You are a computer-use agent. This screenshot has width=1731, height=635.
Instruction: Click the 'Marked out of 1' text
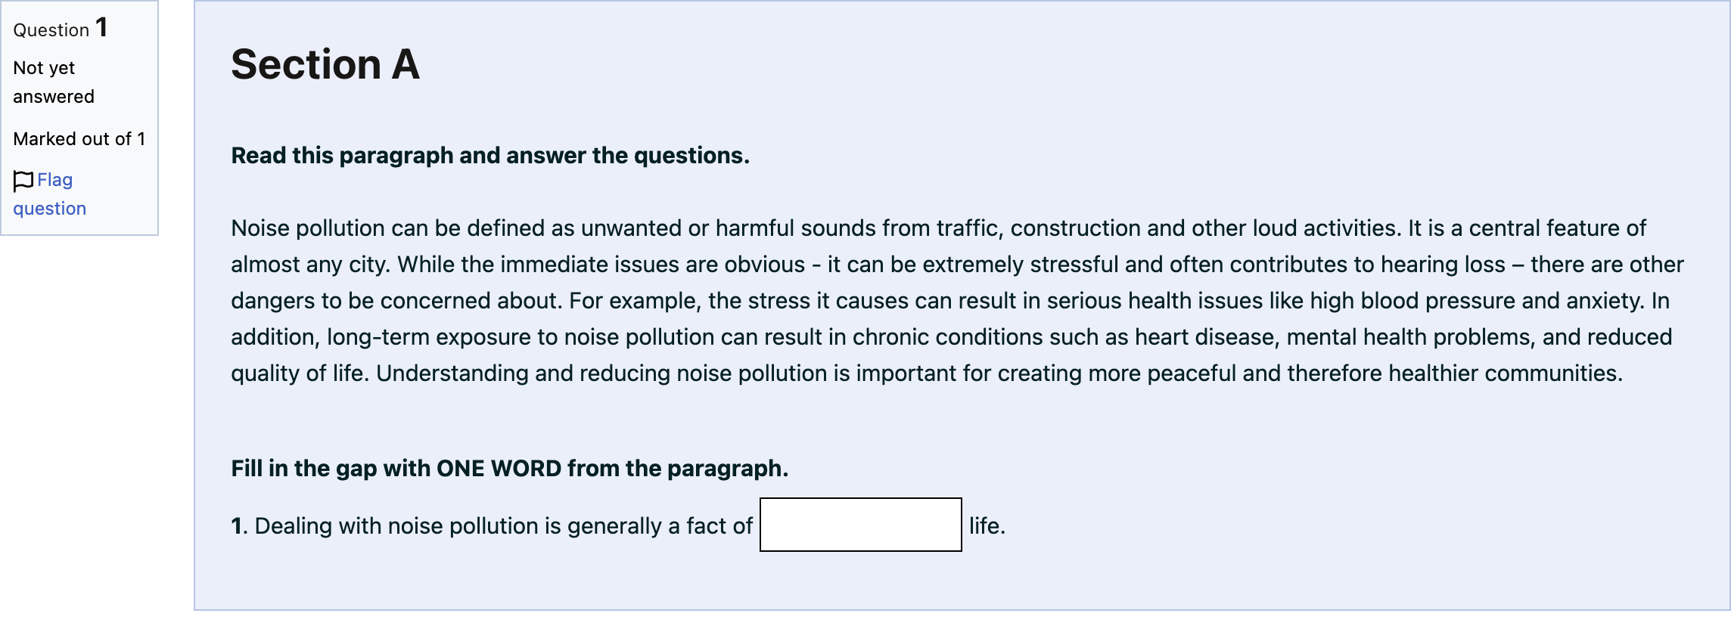(79, 139)
